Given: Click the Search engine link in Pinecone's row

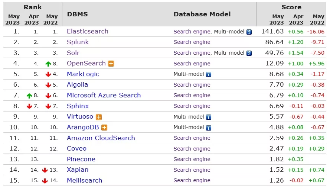Looking at the screenshot, I should [192, 159].
